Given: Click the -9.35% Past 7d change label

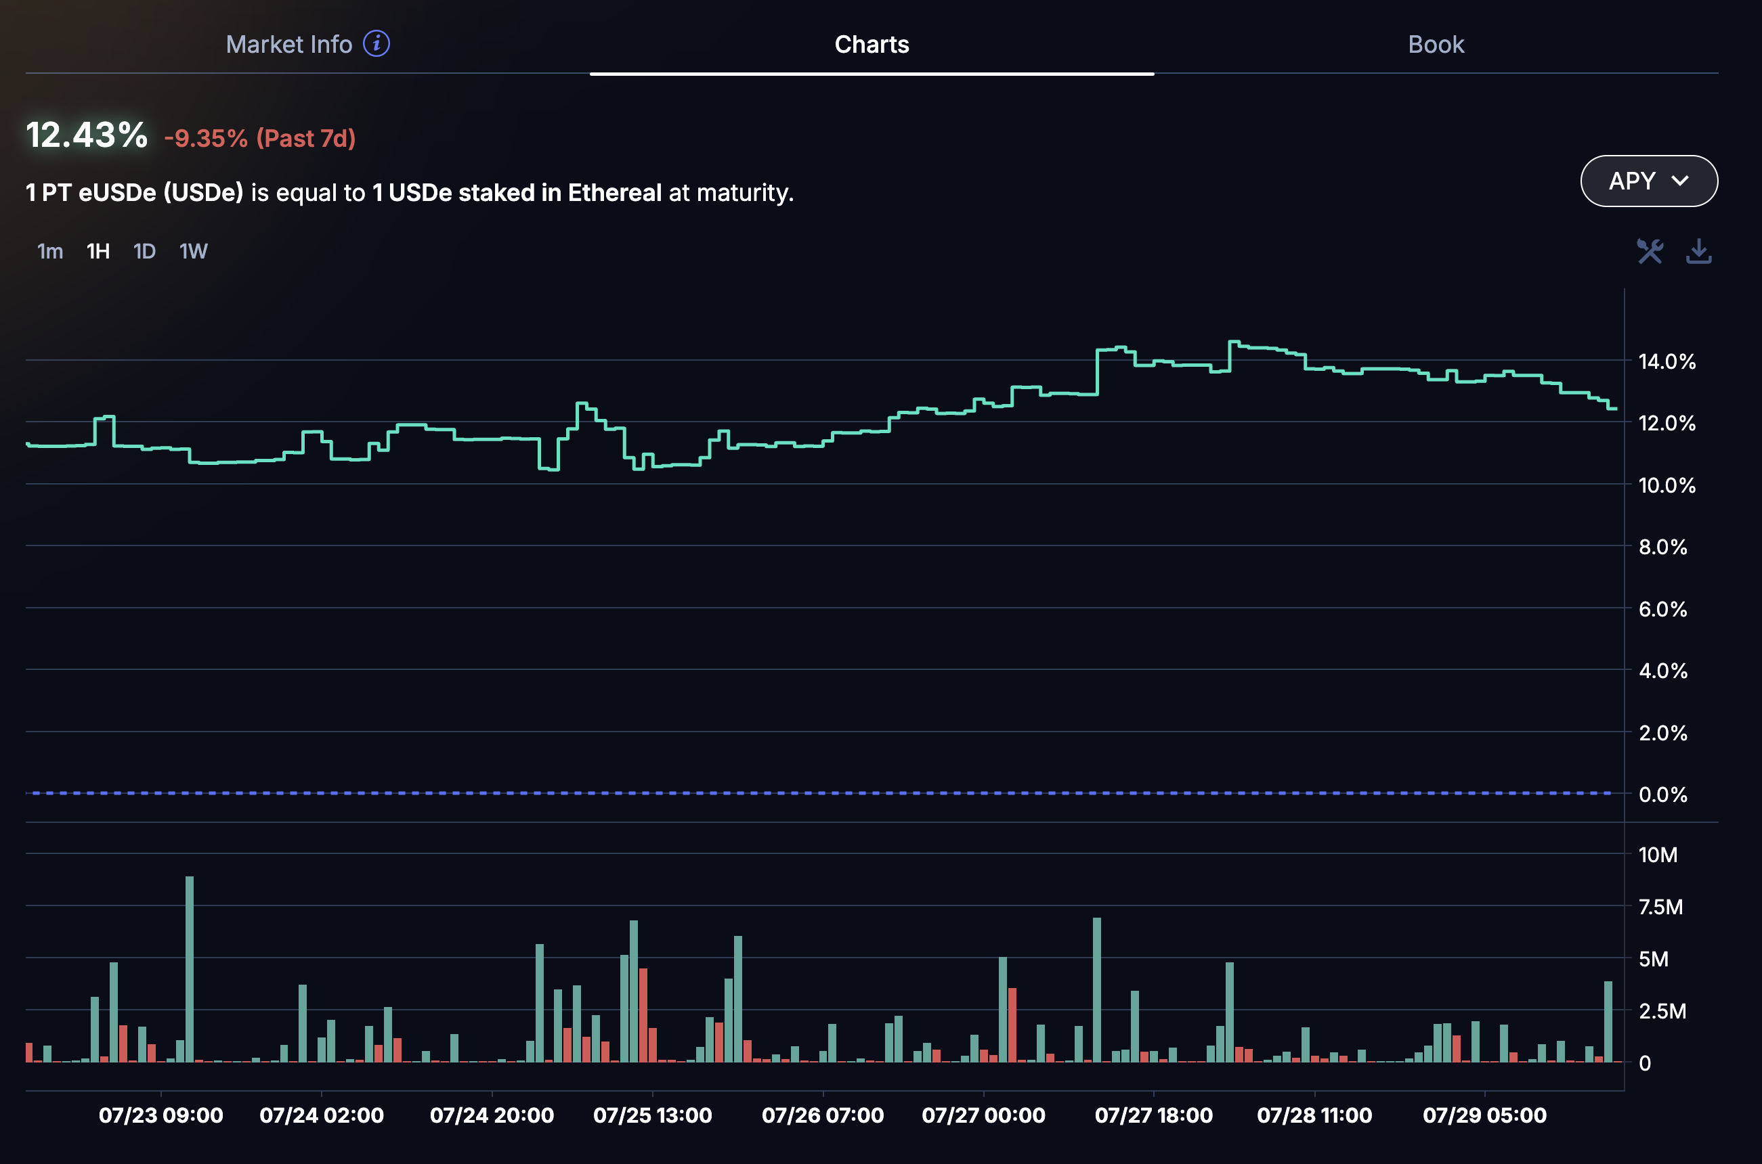Looking at the screenshot, I should pos(259,139).
